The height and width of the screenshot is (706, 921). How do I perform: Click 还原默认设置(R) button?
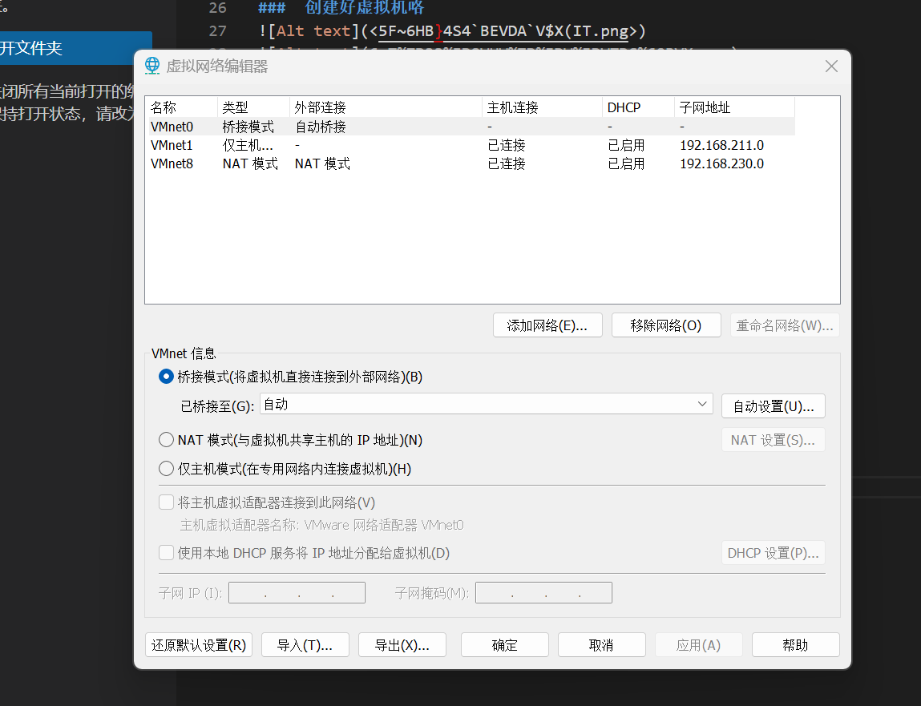(199, 645)
